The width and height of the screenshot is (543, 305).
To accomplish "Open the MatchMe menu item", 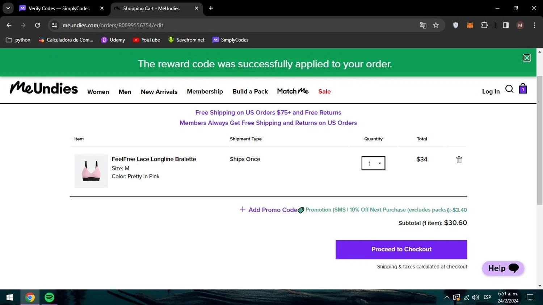I will [293, 91].
